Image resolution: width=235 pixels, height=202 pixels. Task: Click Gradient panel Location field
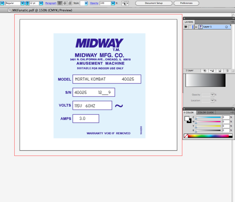(x=206, y=100)
